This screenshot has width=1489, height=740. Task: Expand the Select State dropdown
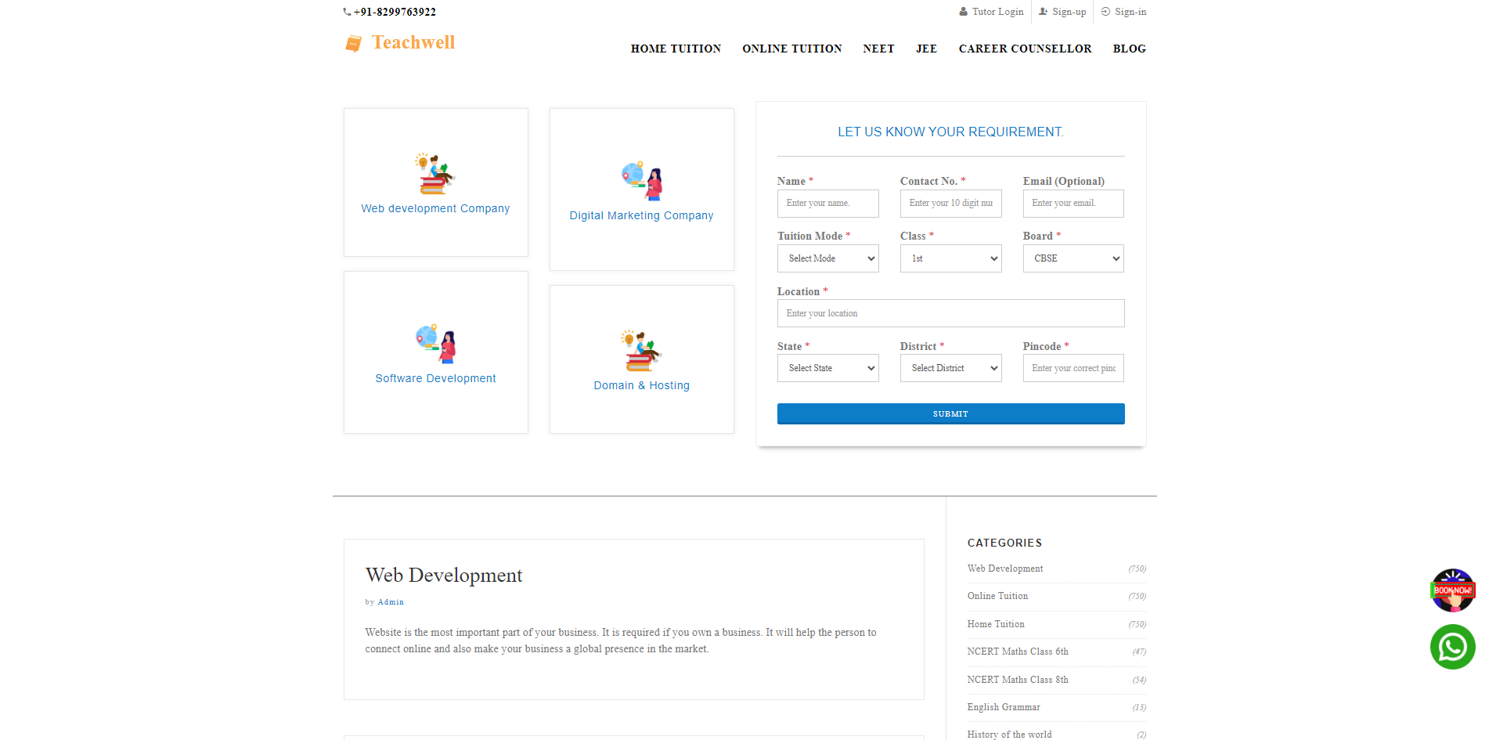click(x=827, y=368)
